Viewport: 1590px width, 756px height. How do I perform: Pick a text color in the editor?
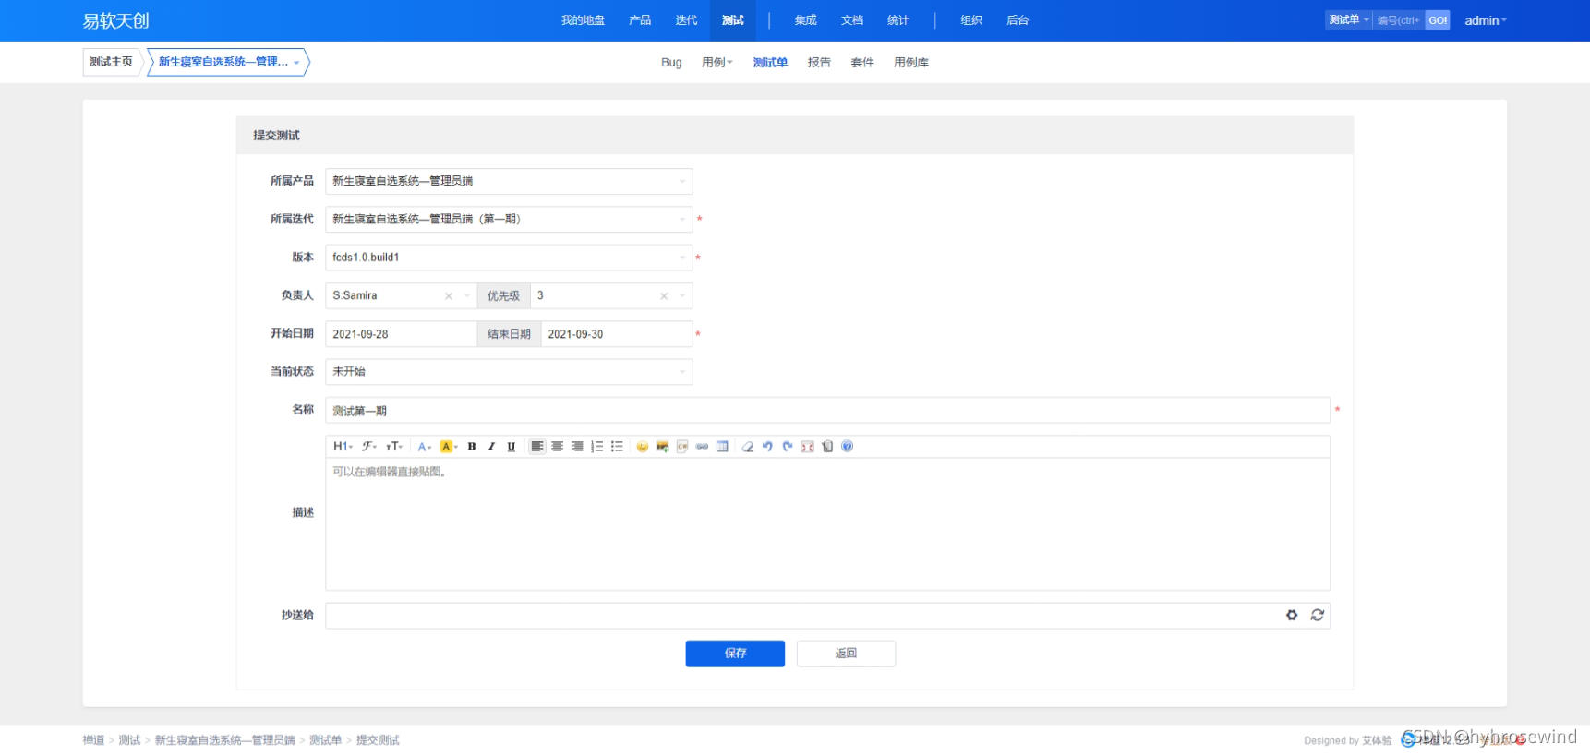tap(424, 447)
